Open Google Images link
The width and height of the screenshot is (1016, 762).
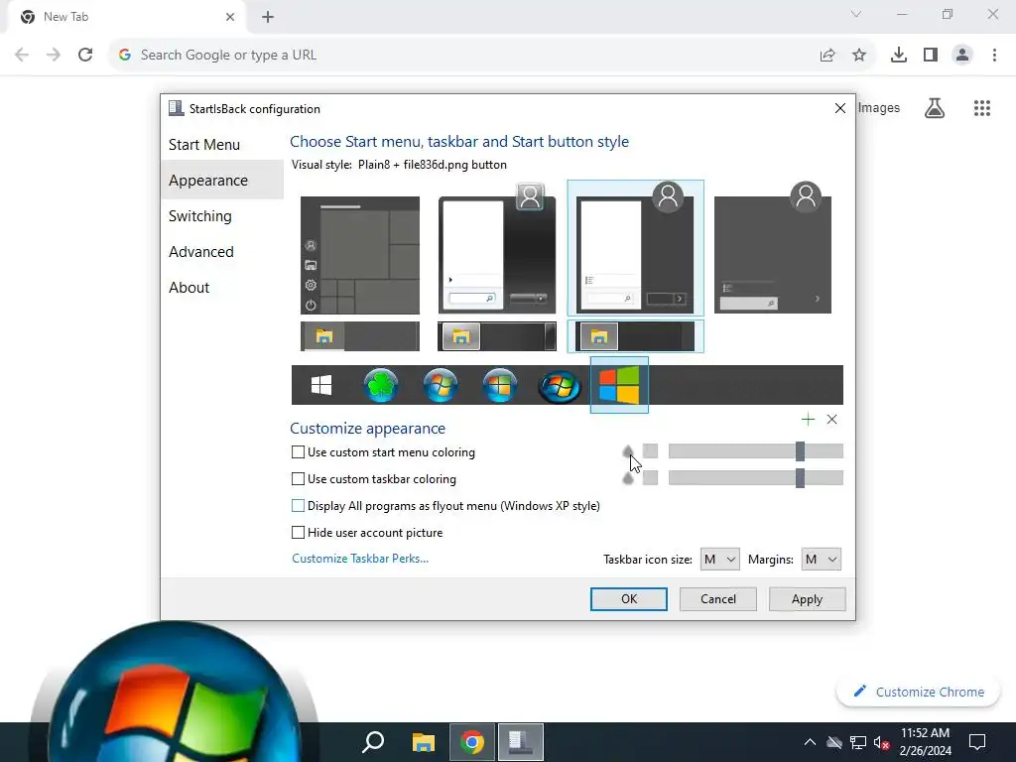(x=879, y=107)
